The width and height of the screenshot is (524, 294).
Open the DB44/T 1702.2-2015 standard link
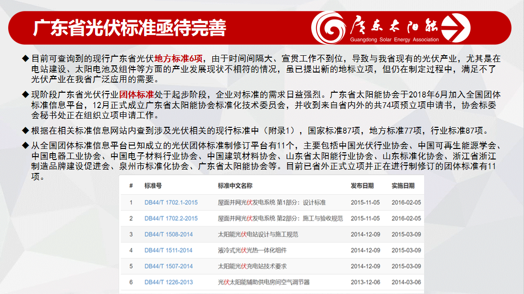171,219
